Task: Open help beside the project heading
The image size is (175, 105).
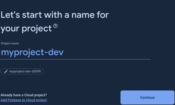Action: [x=55, y=26]
